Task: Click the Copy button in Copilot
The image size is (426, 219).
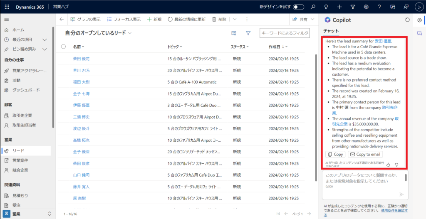Action: click(336, 155)
